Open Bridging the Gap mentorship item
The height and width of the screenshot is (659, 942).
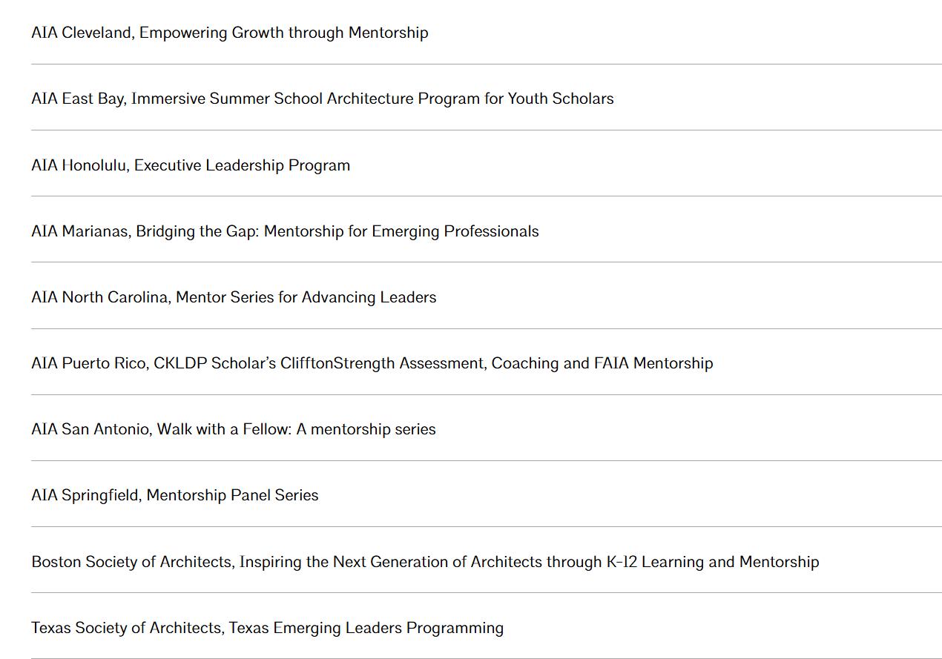pyautogui.click(x=285, y=231)
